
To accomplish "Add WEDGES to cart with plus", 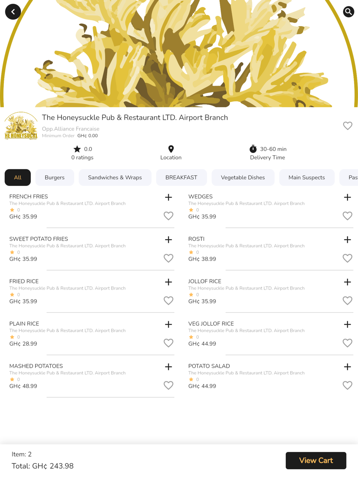I will [x=347, y=197].
